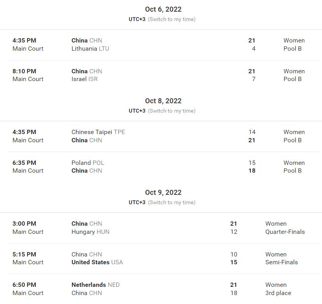Click the Oct 6, 2022 date heading

[163, 9]
